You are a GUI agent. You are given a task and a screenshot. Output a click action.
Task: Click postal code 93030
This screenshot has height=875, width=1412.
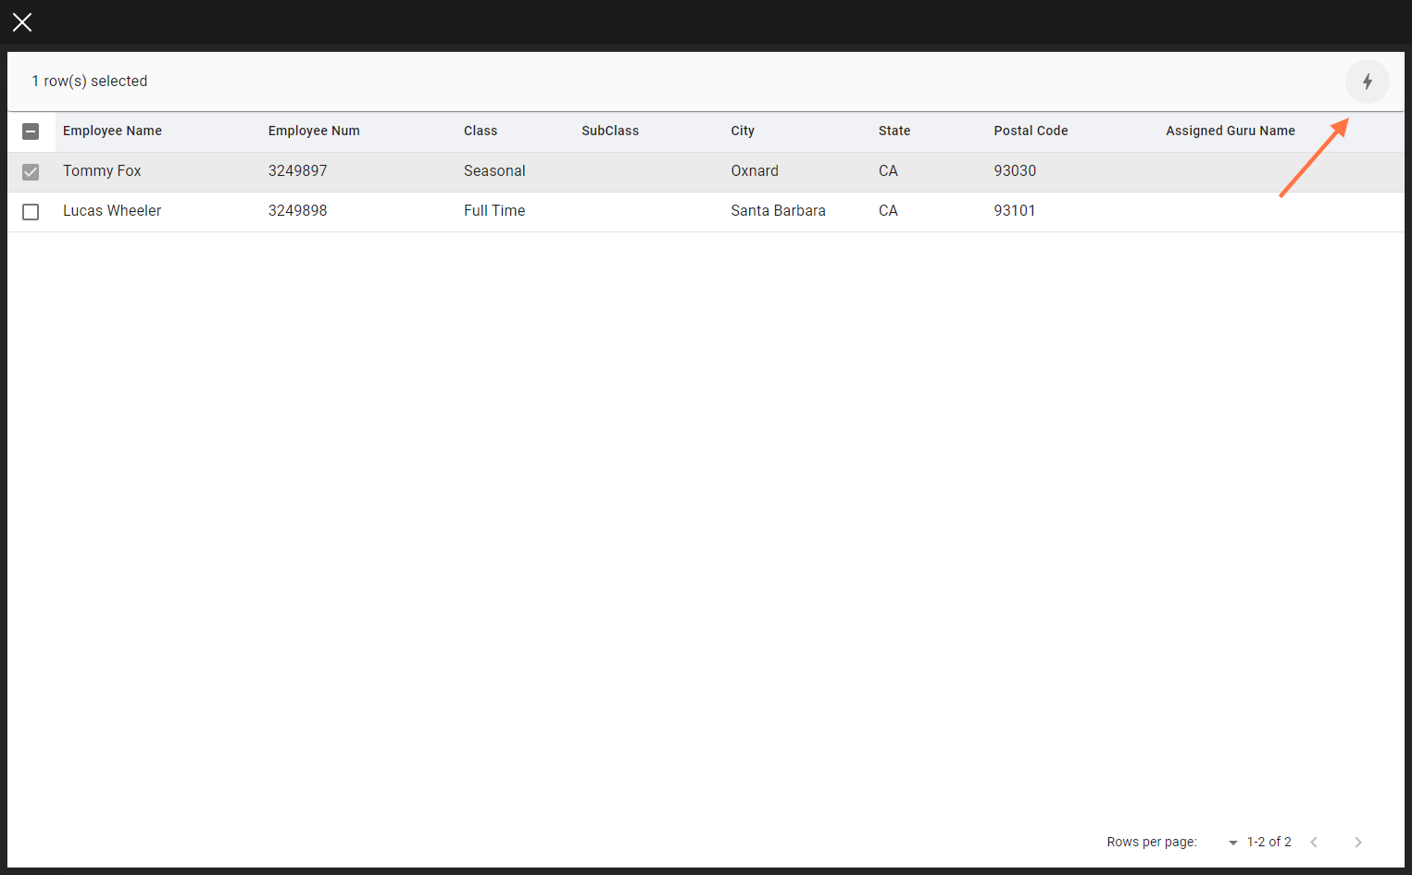pos(1015,170)
